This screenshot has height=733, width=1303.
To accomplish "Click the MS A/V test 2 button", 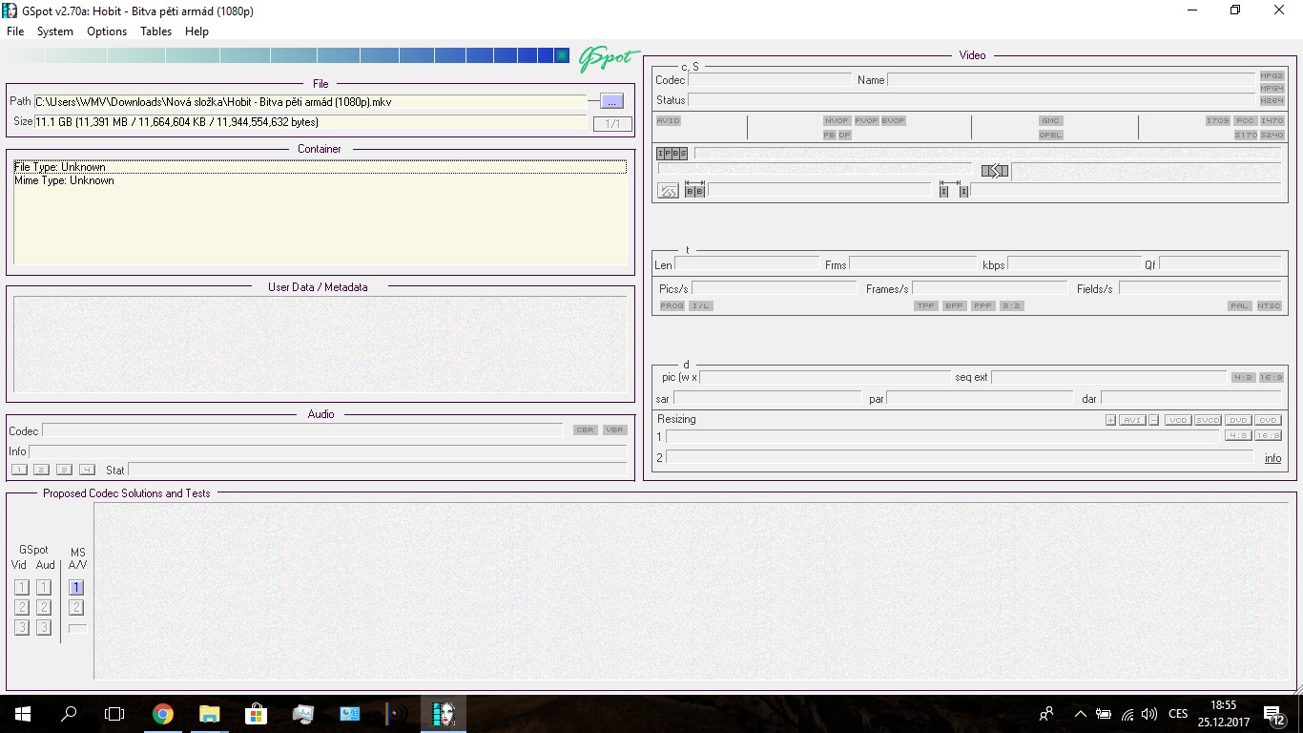I will pos(76,607).
